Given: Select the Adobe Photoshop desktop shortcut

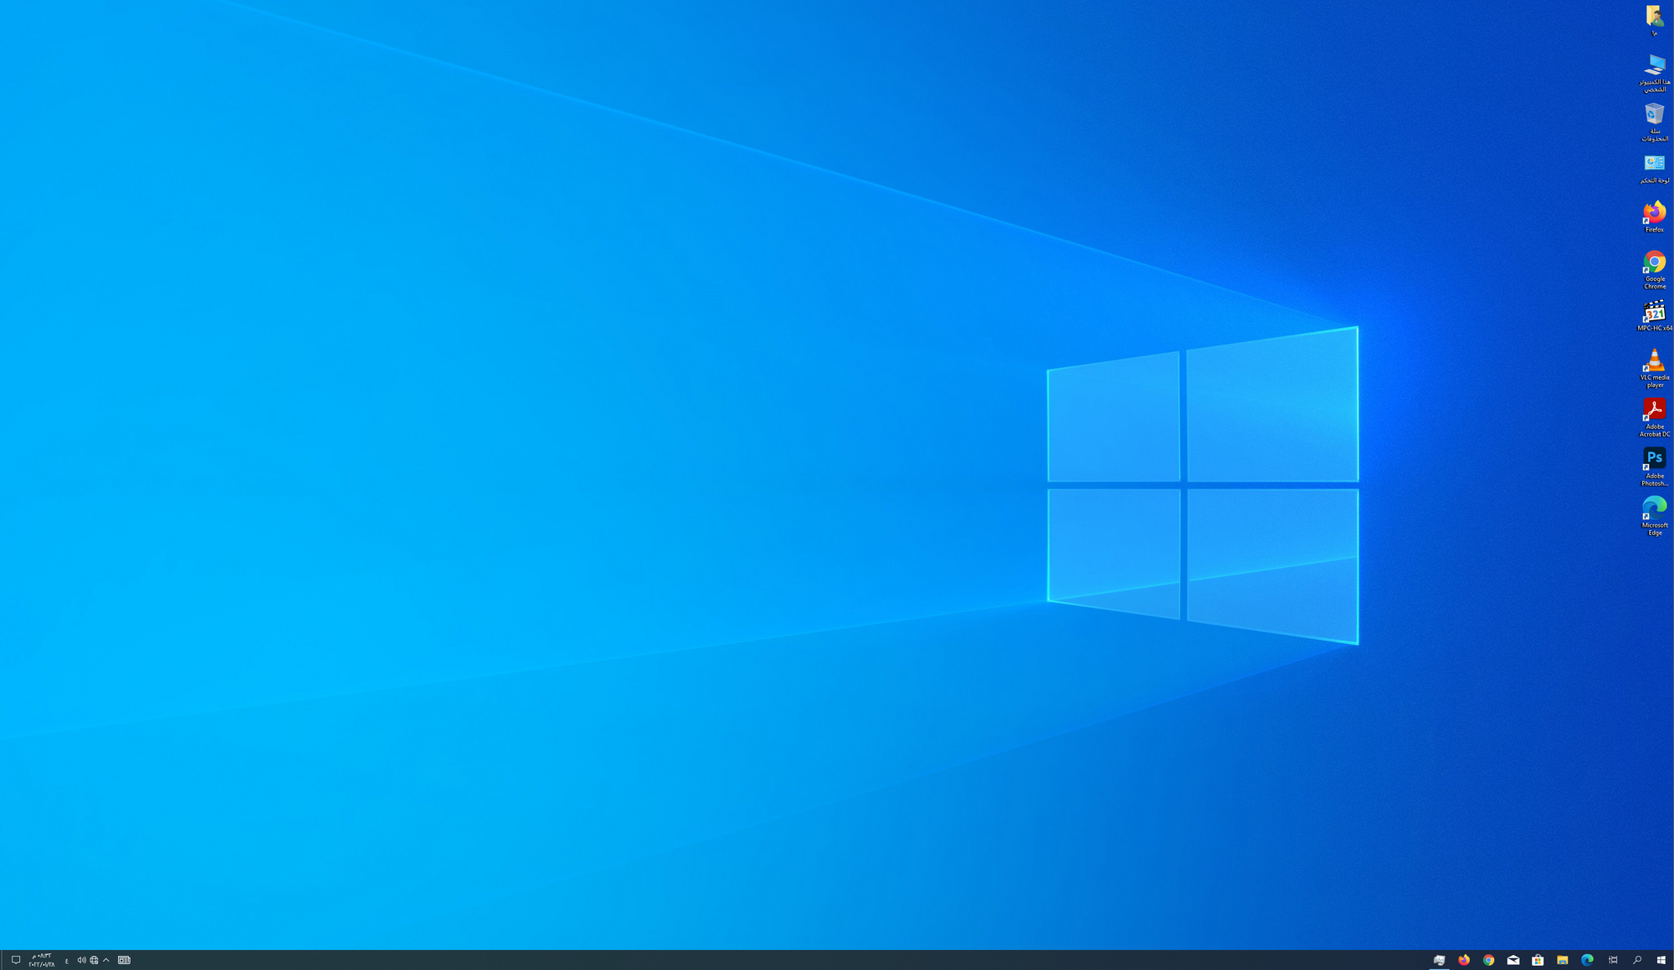Looking at the screenshot, I should 1654,467.
